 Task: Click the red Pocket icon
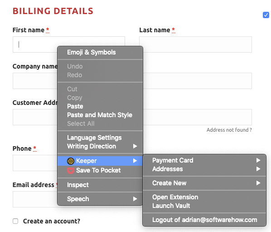[x=71, y=171]
